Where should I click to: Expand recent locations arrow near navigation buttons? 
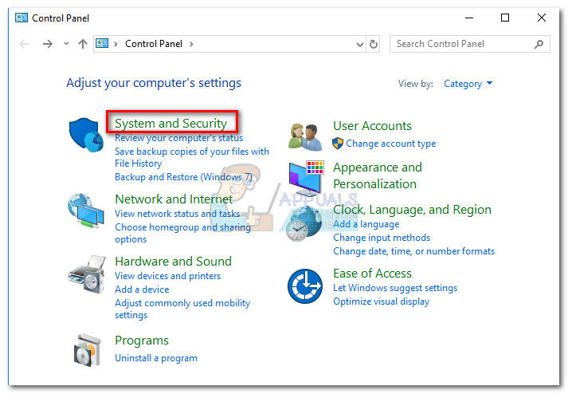pos(65,44)
